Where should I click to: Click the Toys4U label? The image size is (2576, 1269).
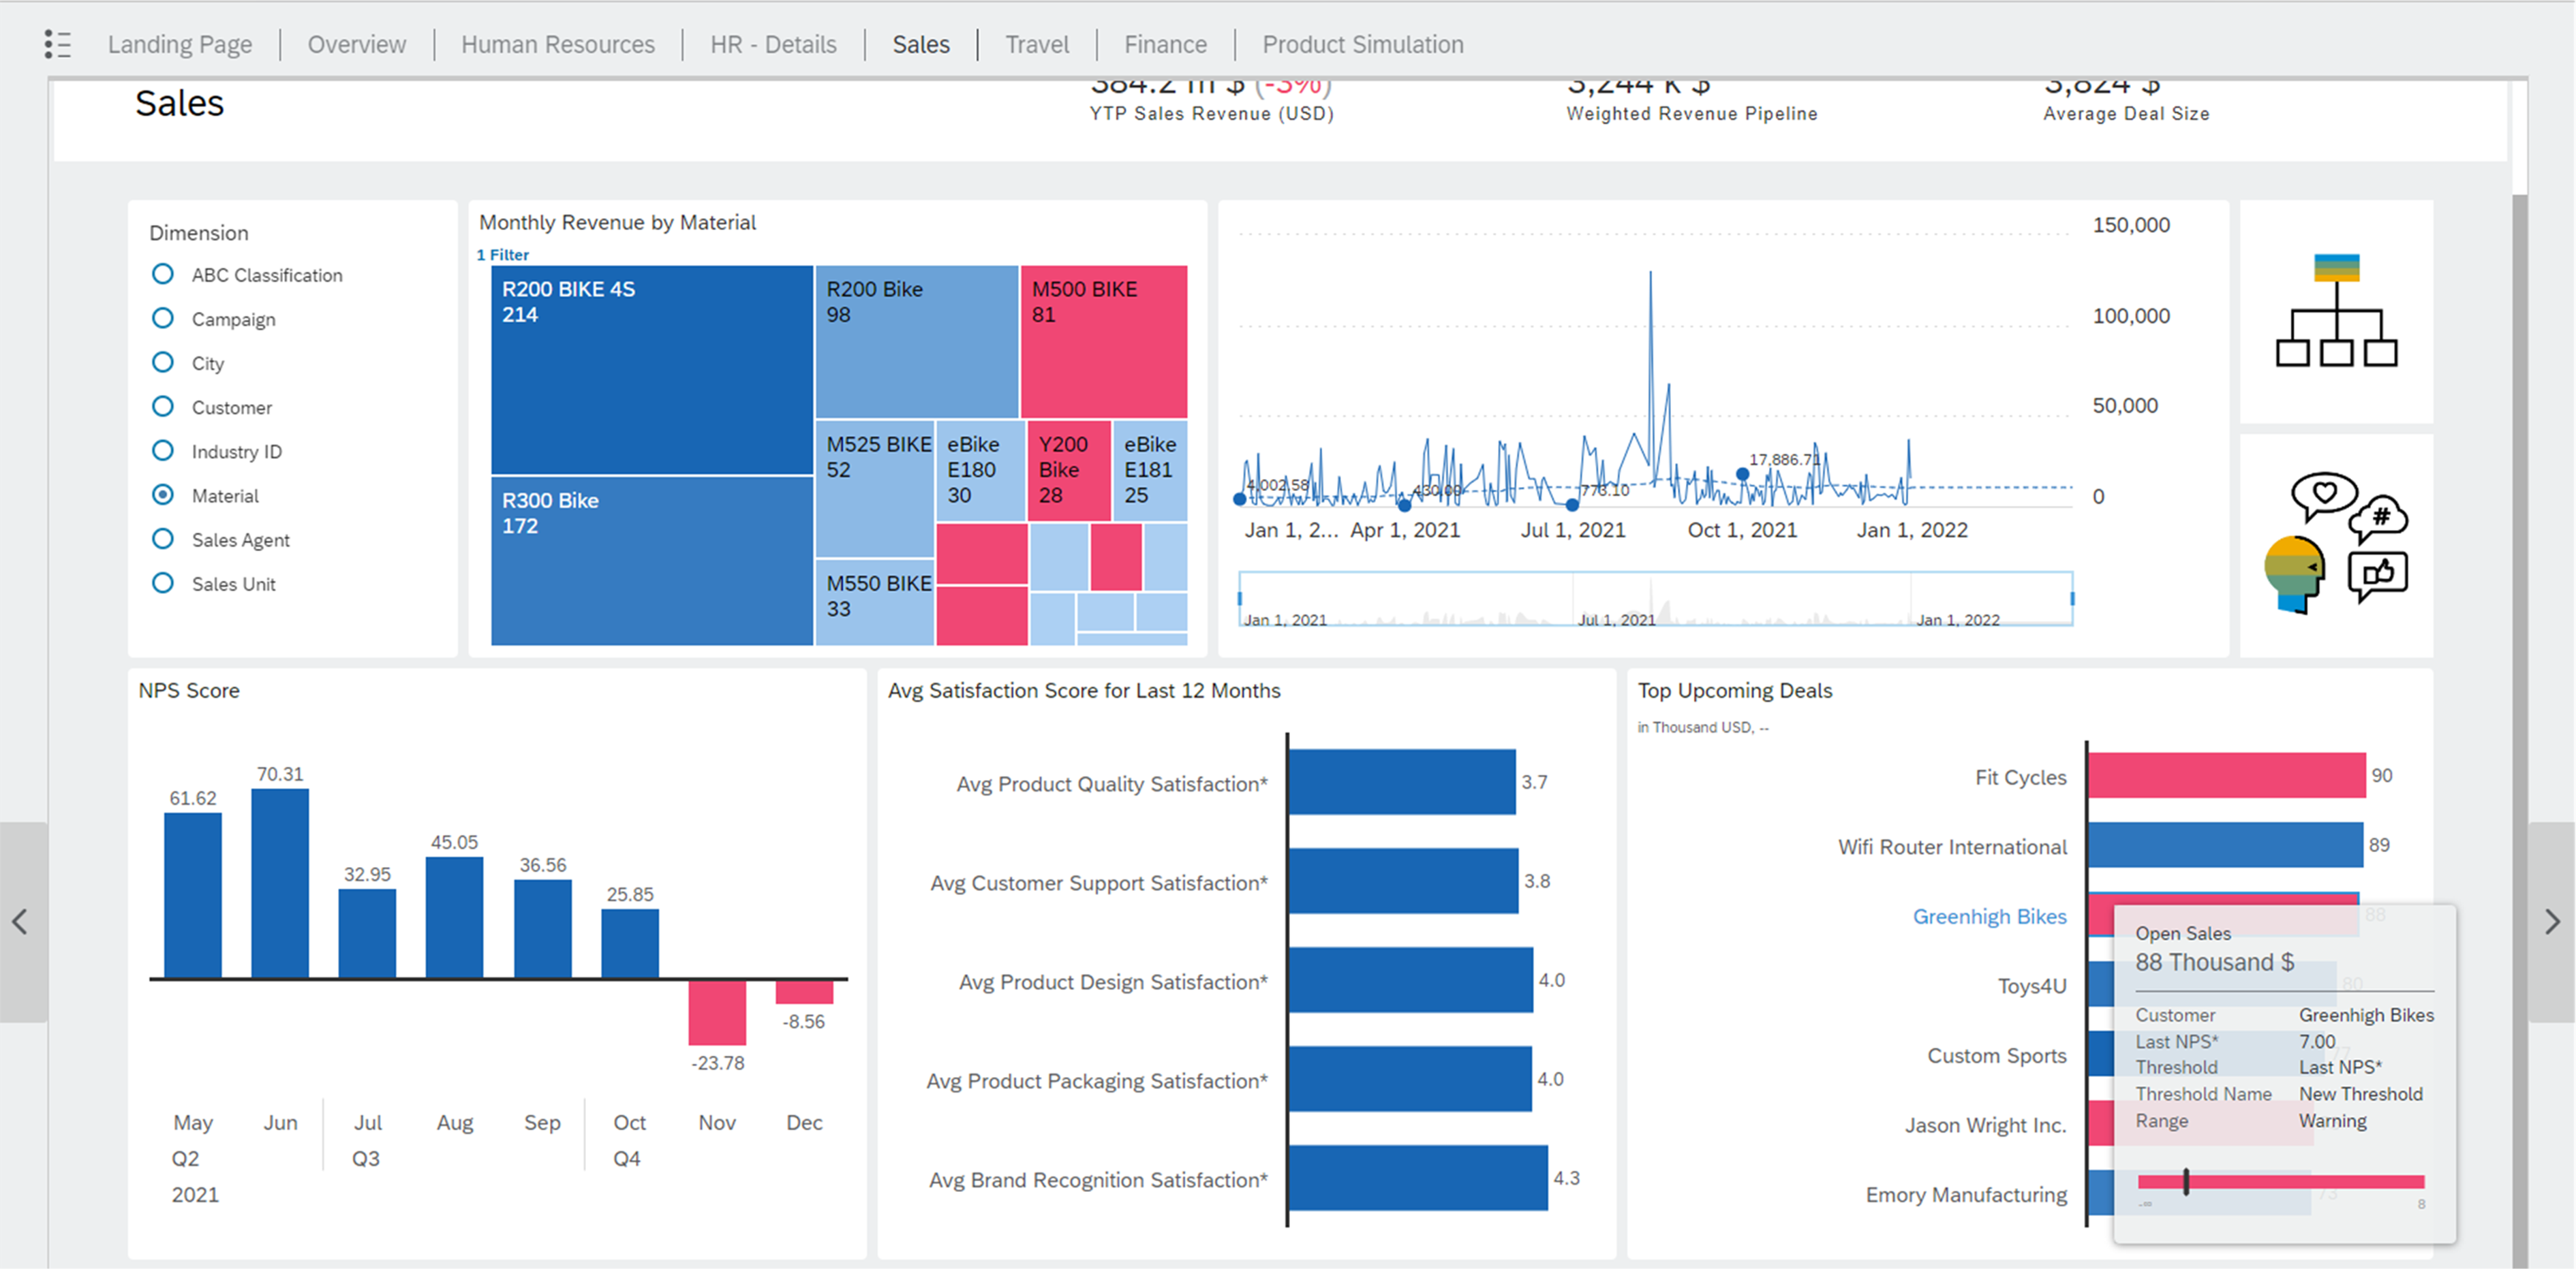pyautogui.click(x=2032, y=986)
